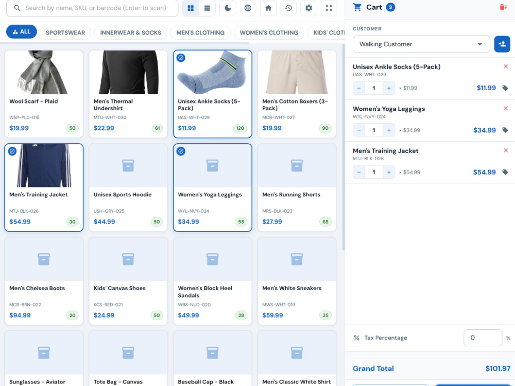Decrease quantity of Men's Training Jacket
Viewport: 515px width, 386px height.
pos(359,172)
